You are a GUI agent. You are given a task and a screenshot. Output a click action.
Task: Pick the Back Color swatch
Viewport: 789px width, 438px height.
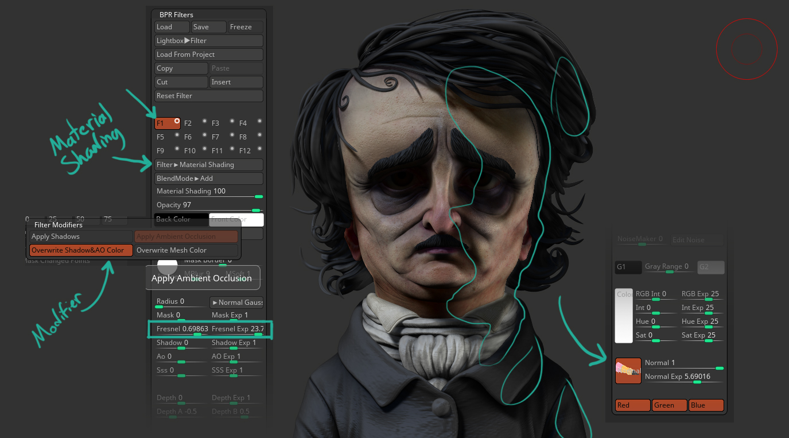[x=181, y=219]
